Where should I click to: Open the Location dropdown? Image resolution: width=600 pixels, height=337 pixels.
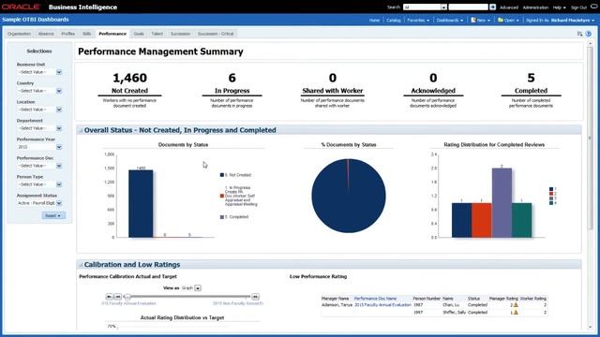click(x=59, y=110)
